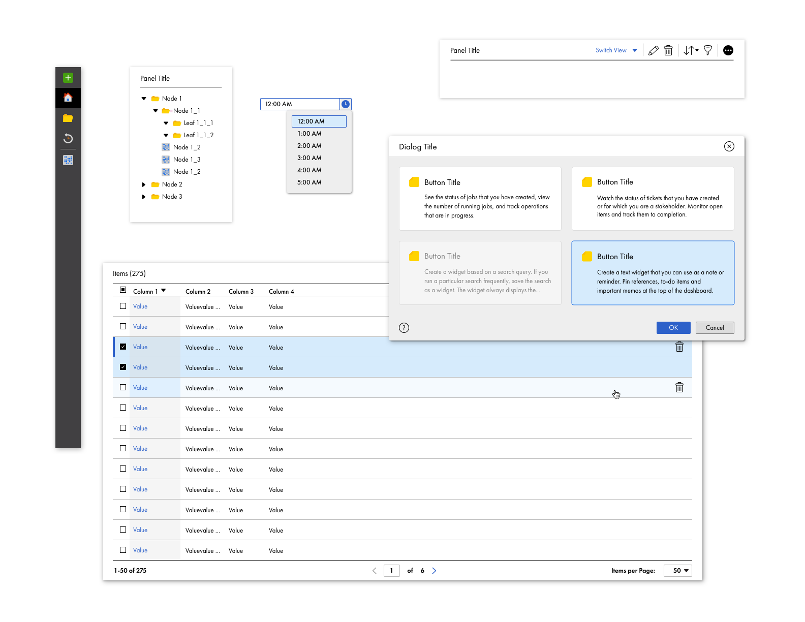Select the Node 1_3 tree item
This screenshot has width=805, height=622.
(181, 160)
